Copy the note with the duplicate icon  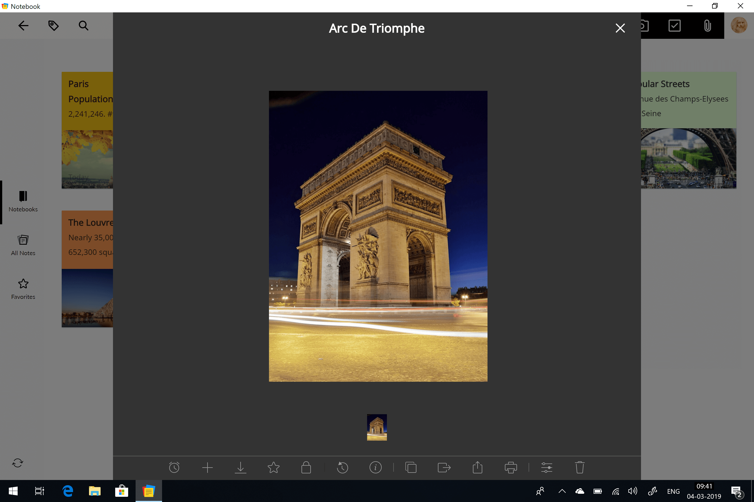pos(411,467)
